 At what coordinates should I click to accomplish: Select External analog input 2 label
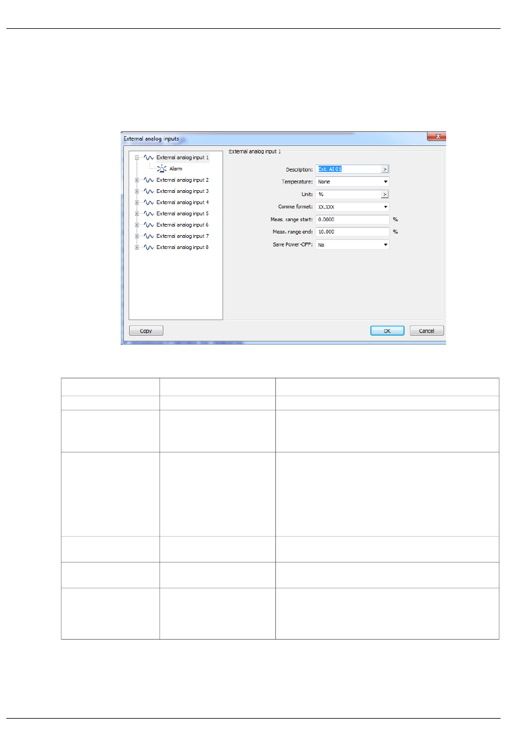click(x=183, y=180)
